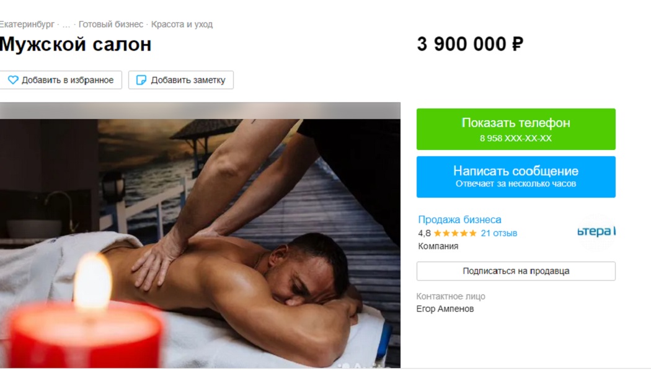Add listing via Добавить в избранное button
The width and height of the screenshot is (651, 370).
pos(61,80)
